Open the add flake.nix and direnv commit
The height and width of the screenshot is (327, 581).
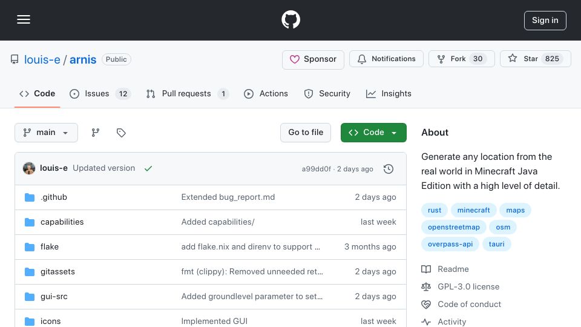click(x=251, y=246)
